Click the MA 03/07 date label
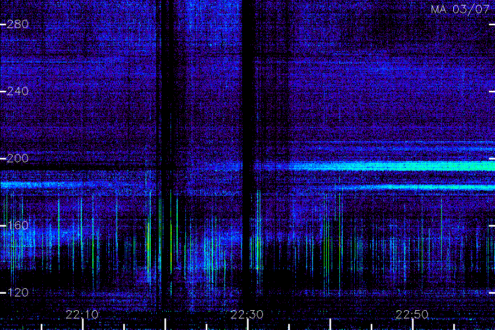This screenshot has width=495, height=330. pyautogui.click(x=460, y=9)
